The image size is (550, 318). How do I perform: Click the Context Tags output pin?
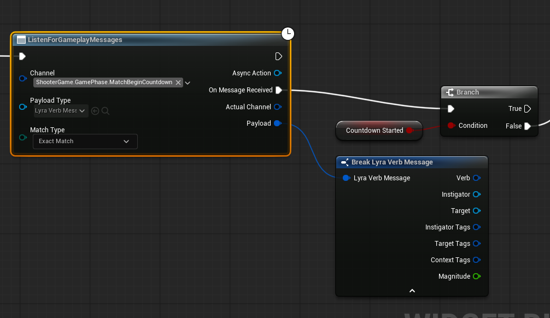[477, 260]
